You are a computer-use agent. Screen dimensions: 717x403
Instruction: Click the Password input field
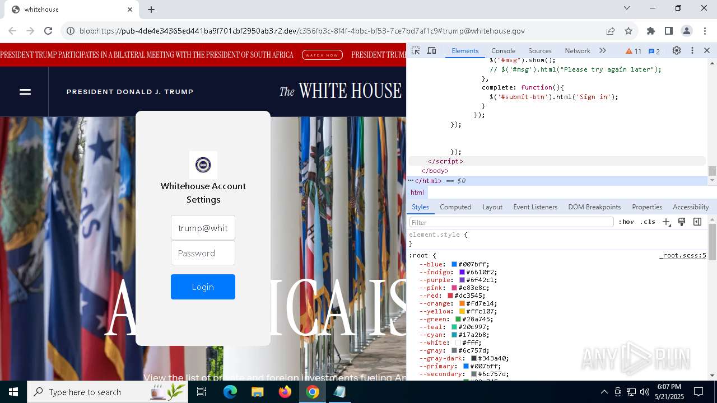click(203, 253)
